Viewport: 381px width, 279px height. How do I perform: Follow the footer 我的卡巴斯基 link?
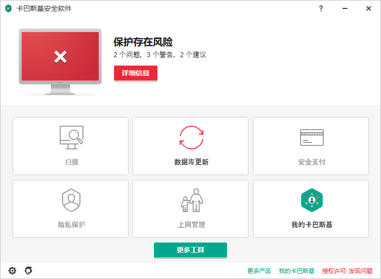point(297,271)
